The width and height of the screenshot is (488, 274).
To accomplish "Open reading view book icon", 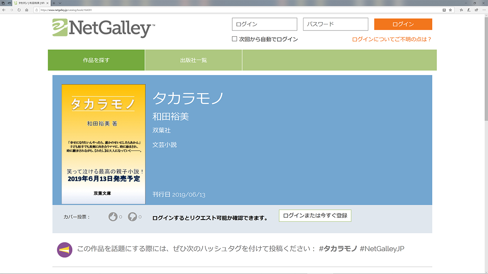I will (x=444, y=10).
